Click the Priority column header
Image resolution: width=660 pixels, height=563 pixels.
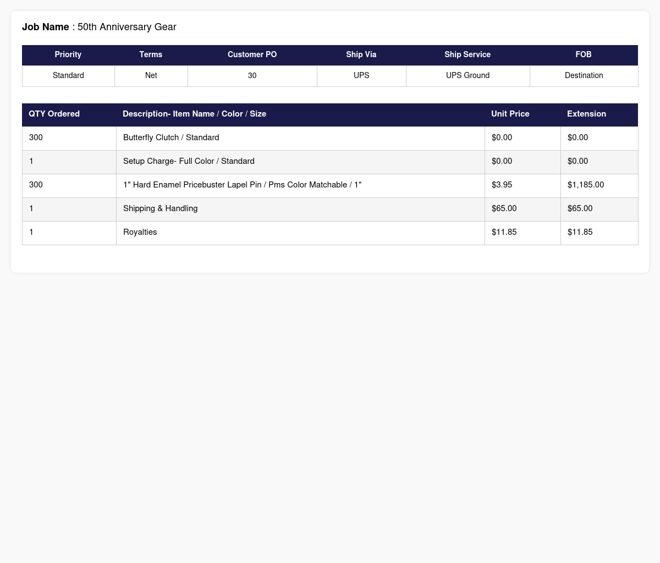(68, 55)
